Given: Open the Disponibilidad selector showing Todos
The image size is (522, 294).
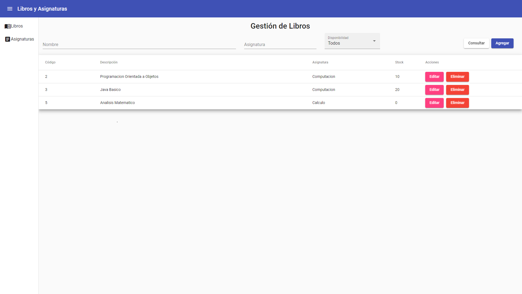Looking at the screenshot, I should pos(352,43).
